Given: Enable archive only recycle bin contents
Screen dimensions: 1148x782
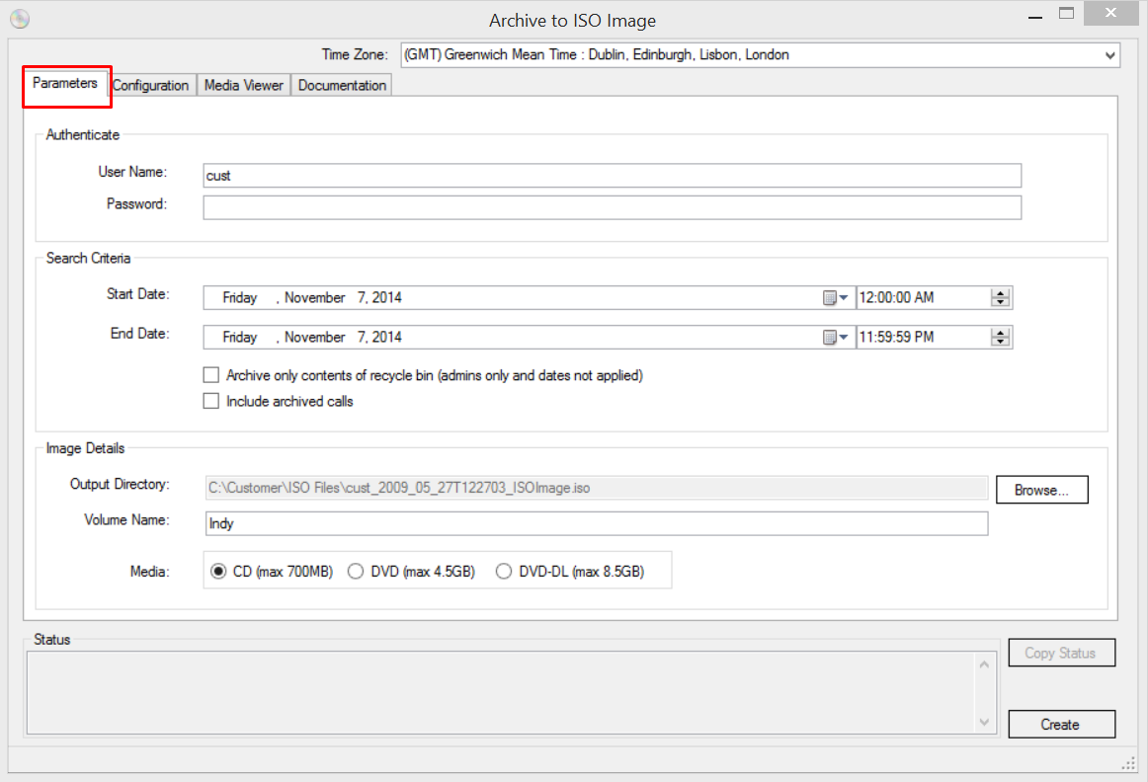Looking at the screenshot, I should (210, 375).
